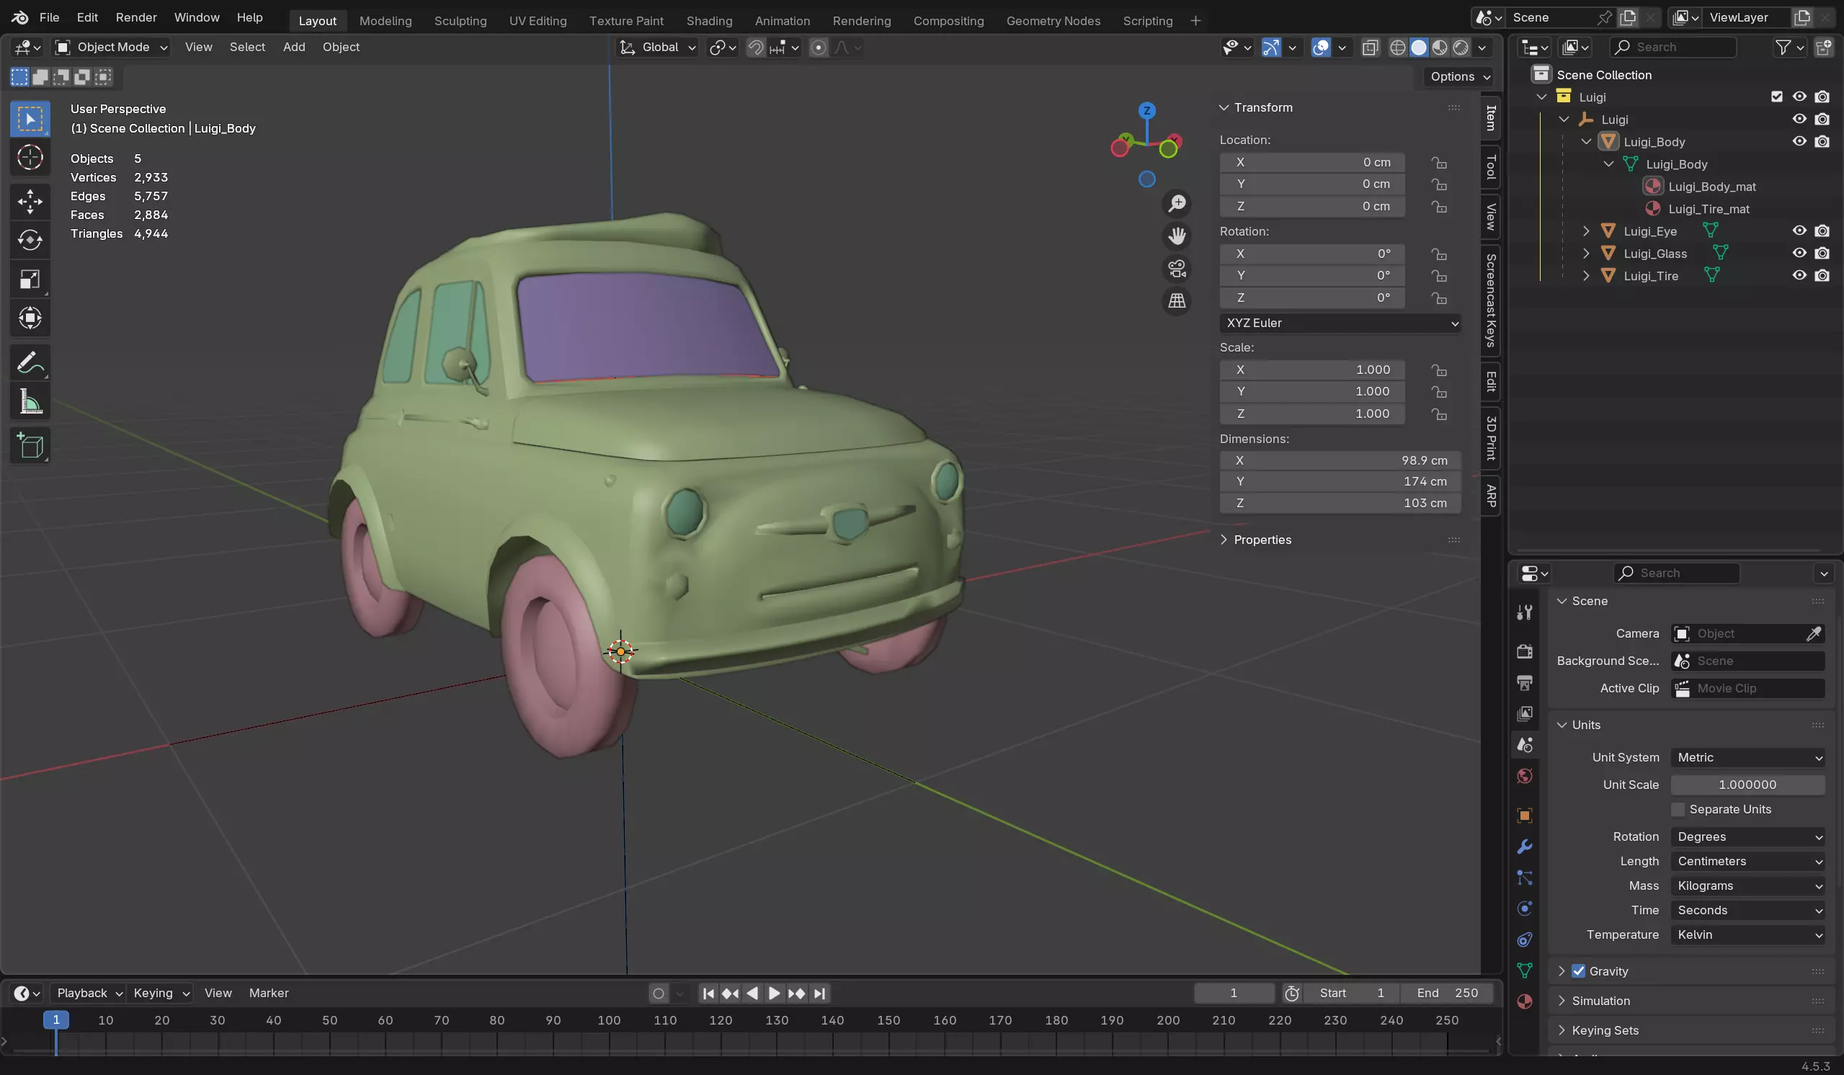Click the Options button

(1460, 76)
